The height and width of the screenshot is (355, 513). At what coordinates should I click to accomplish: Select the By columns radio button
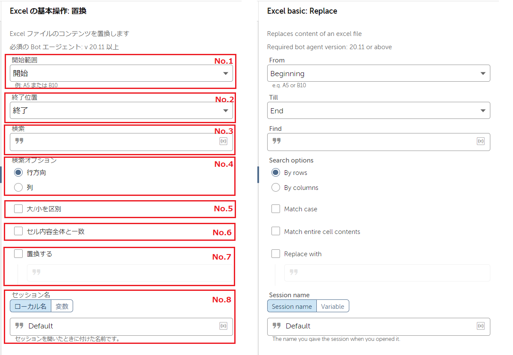click(x=276, y=187)
